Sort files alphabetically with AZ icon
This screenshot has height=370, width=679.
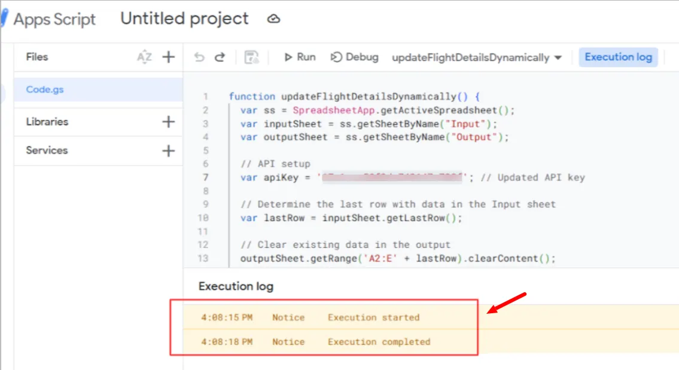[x=144, y=57]
